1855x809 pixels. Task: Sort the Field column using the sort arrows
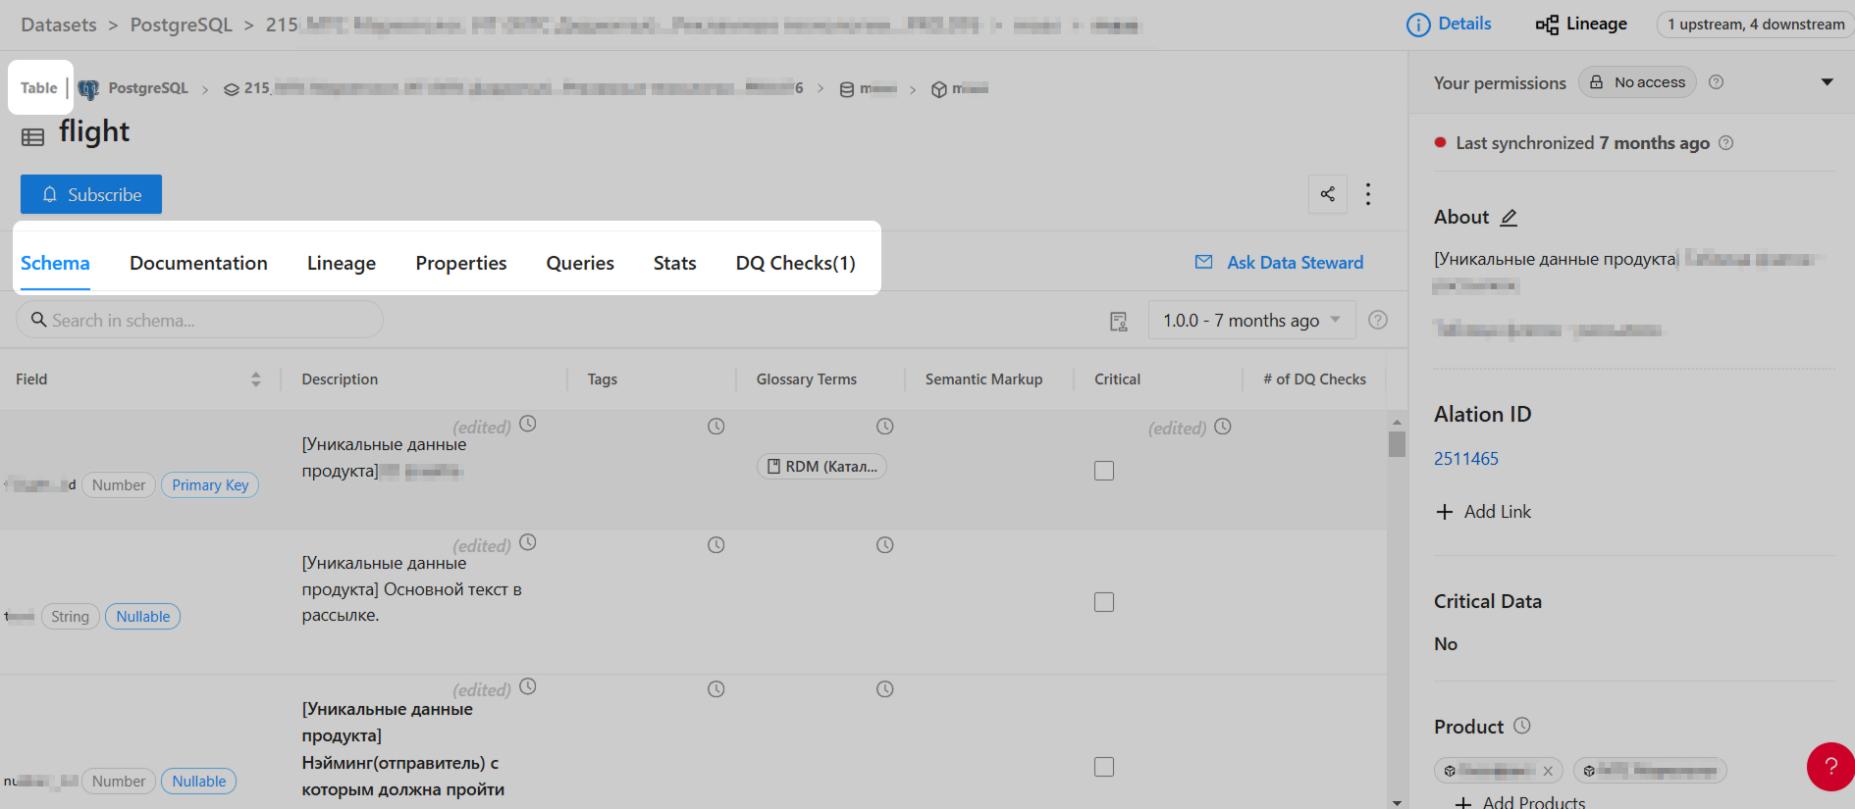[x=255, y=379]
